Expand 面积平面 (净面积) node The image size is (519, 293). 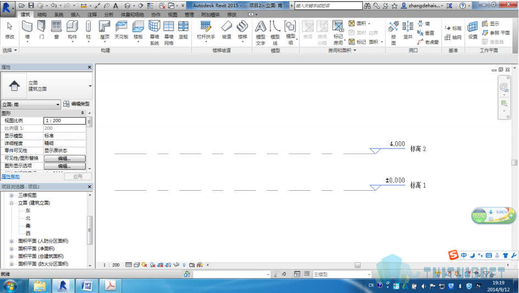(x=12, y=248)
